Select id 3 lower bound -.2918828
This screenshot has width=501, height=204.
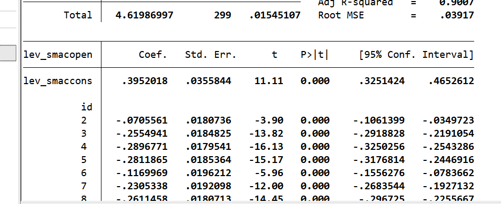(x=379, y=134)
